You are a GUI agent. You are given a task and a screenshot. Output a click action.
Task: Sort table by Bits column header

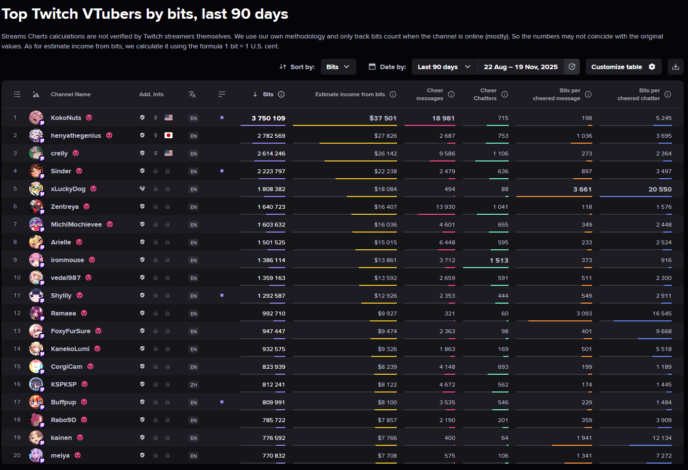tap(268, 94)
